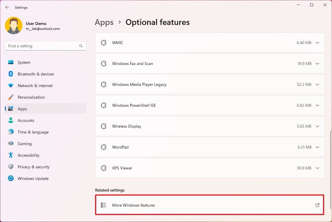
Task: Open the System settings category
Action: (x=24, y=62)
